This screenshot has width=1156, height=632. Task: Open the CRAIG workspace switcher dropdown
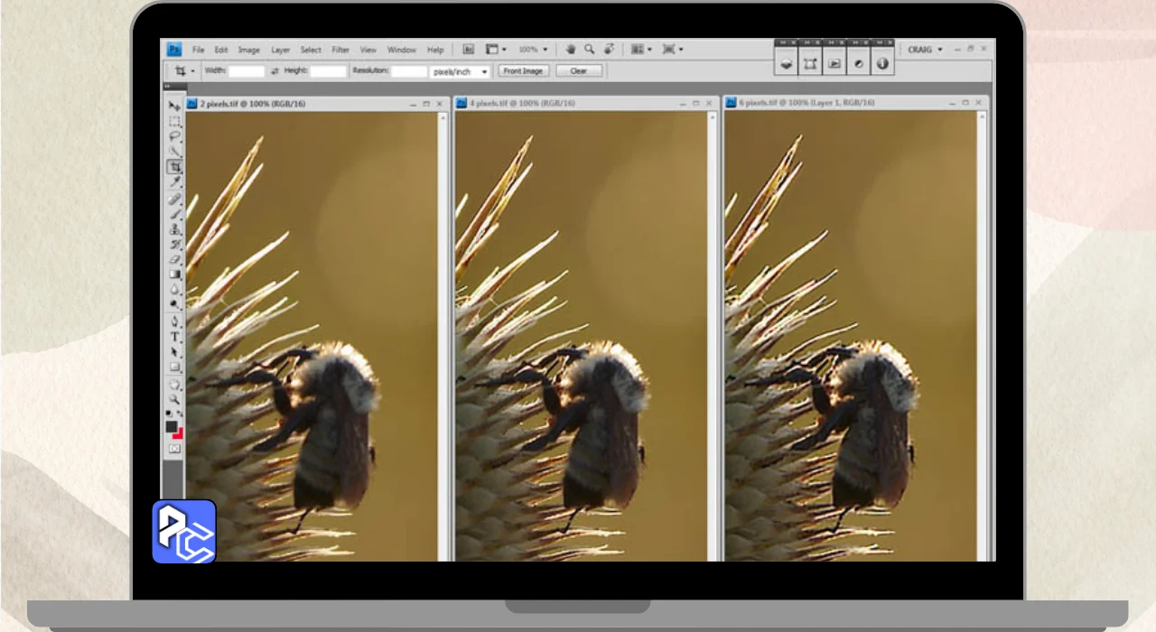[925, 50]
